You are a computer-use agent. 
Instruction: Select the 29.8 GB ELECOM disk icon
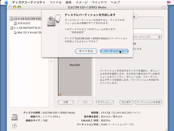[x=11, y=19]
